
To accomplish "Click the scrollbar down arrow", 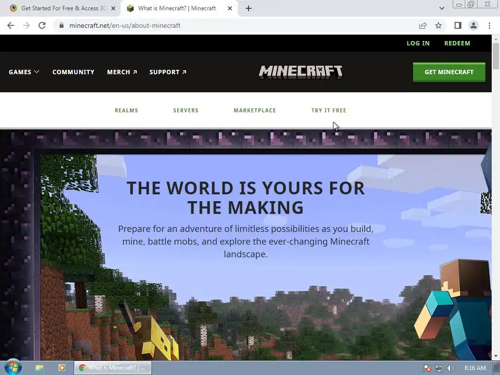I will 496,356.
